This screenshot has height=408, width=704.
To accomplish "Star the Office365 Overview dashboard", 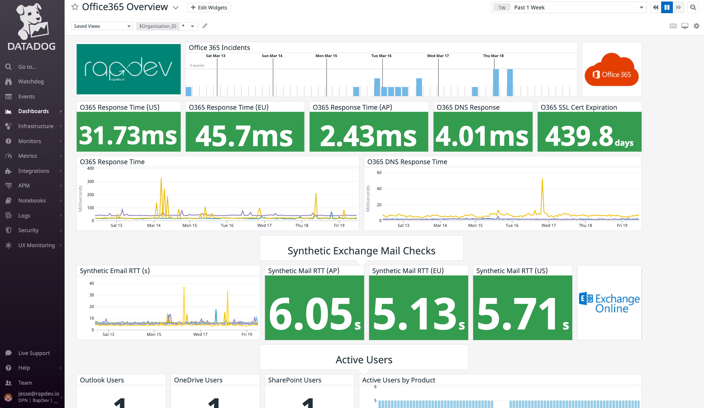I will pyautogui.click(x=75, y=7).
